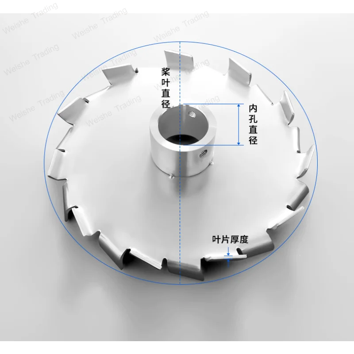The height and width of the screenshot is (354, 354).
Task: Click the 内孔直径 label
Action: point(253,124)
